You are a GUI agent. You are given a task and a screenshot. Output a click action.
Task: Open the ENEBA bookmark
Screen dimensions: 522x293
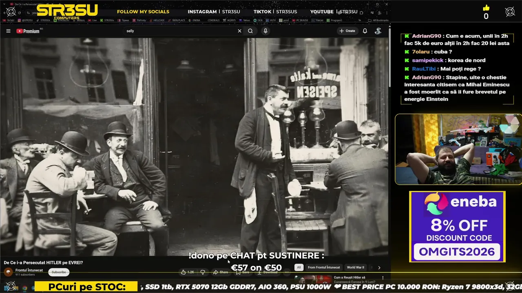point(195,20)
